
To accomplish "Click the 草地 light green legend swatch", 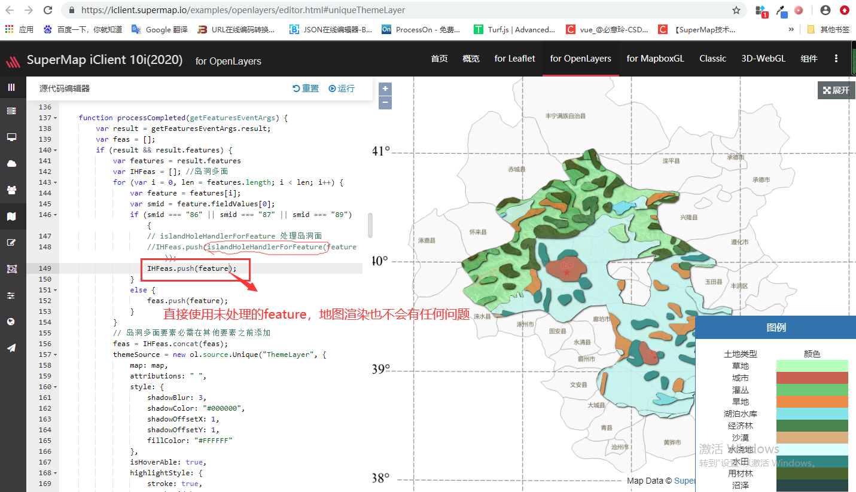I will (x=812, y=366).
